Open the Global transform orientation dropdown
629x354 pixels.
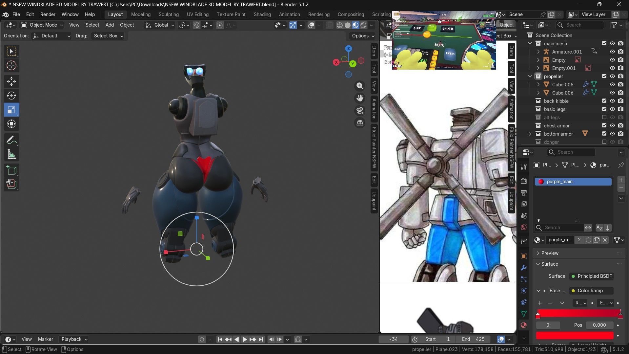pyautogui.click(x=160, y=25)
